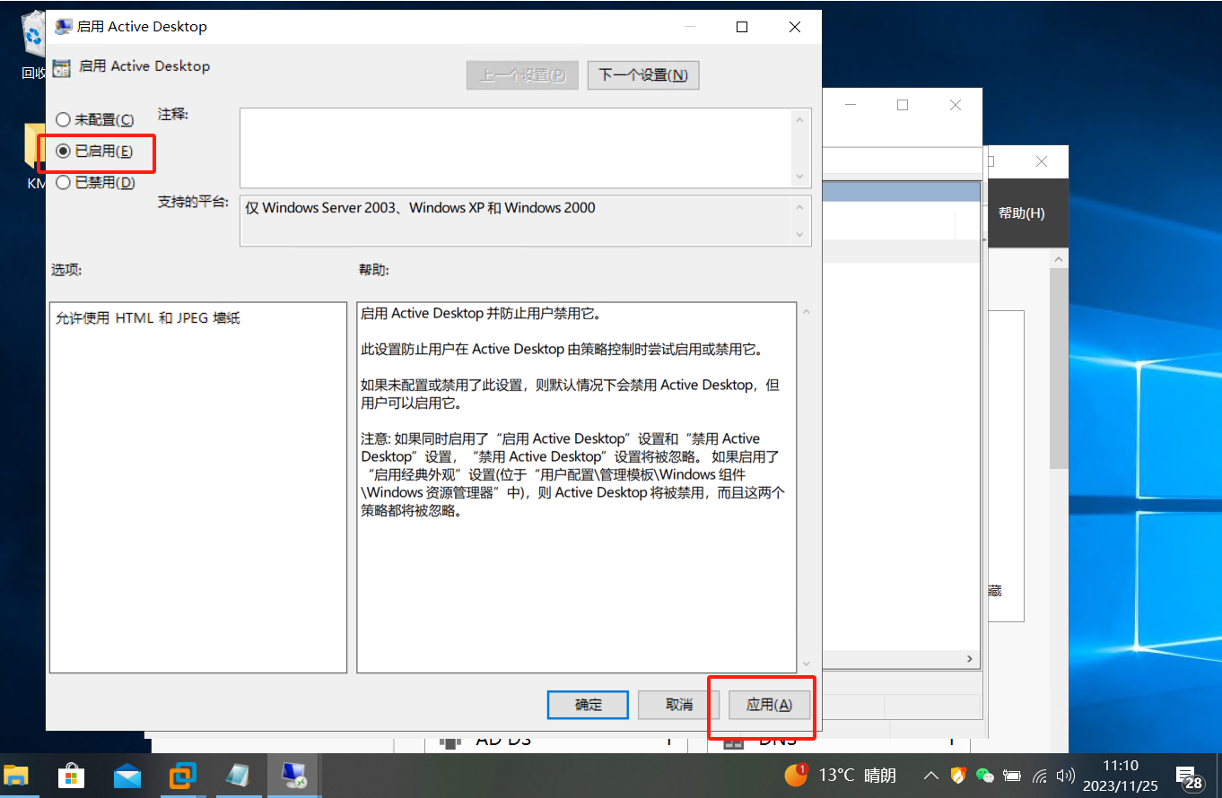This screenshot has height=798, width=1222.
Task: Select the 未配置(C) radio button
Action: point(94,120)
